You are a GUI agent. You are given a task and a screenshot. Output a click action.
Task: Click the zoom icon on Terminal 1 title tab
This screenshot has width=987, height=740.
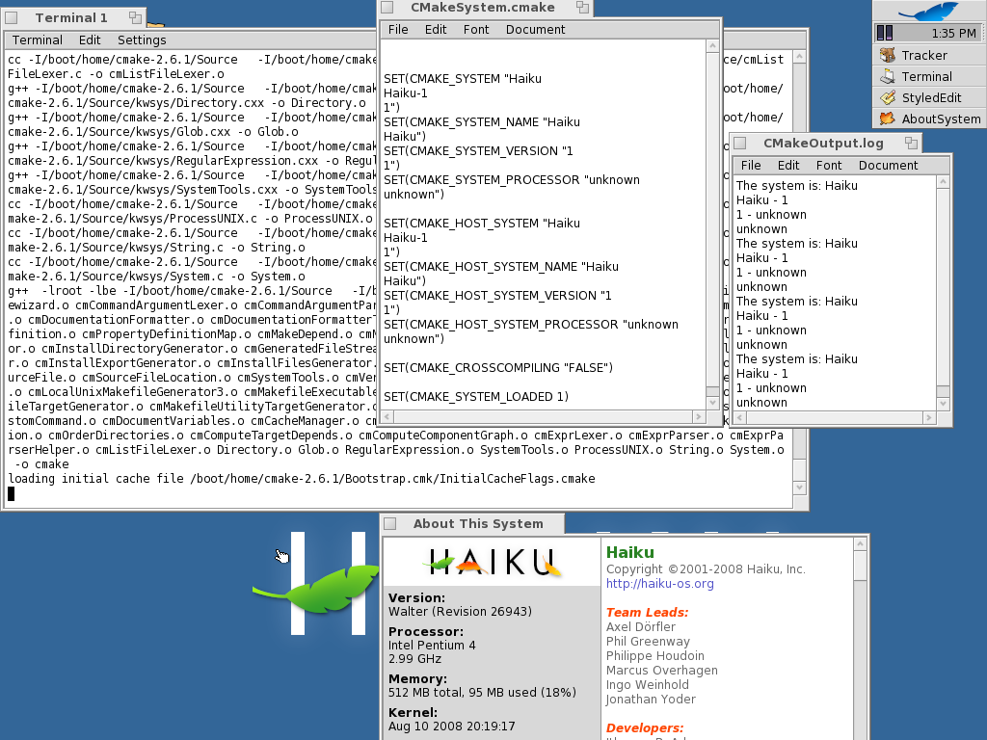click(133, 18)
